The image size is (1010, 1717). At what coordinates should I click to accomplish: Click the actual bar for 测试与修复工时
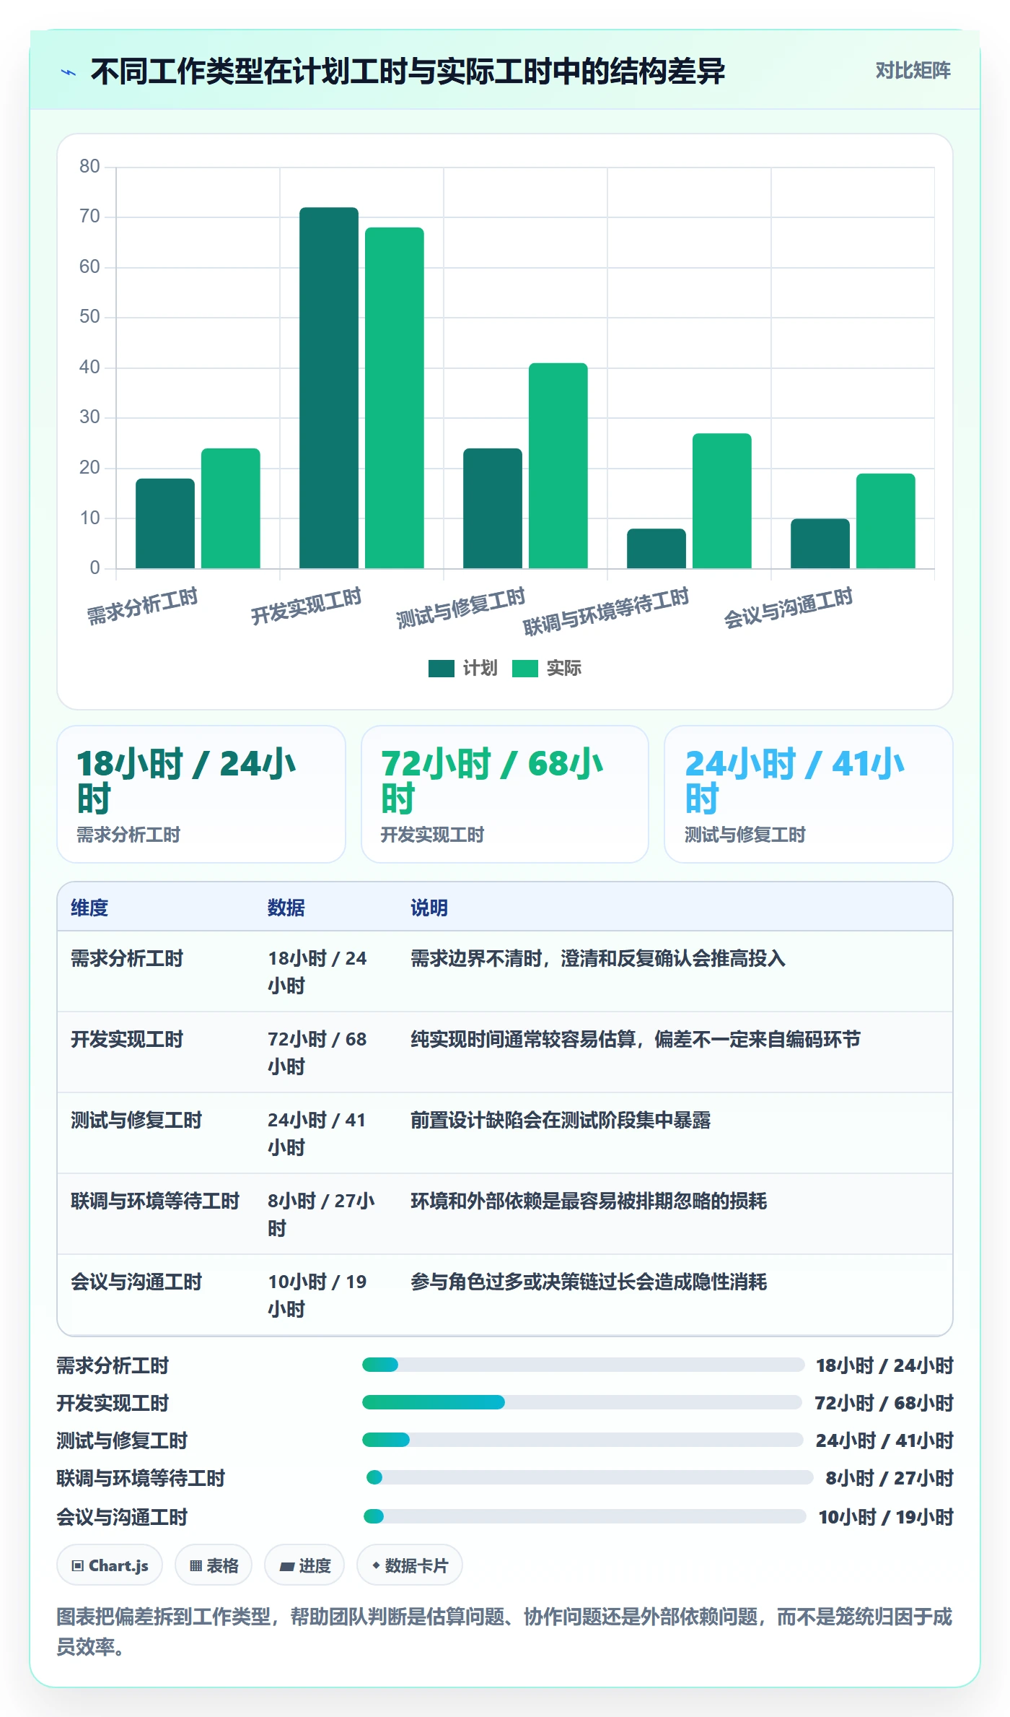558,466
